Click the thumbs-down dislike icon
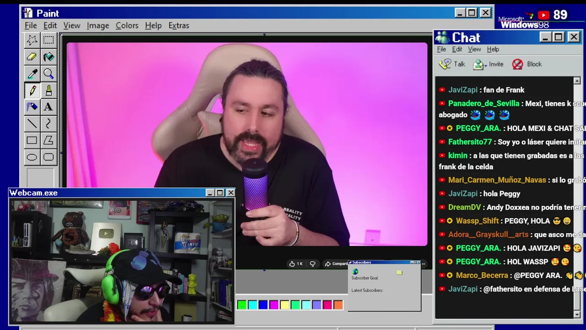 point(313,264)
